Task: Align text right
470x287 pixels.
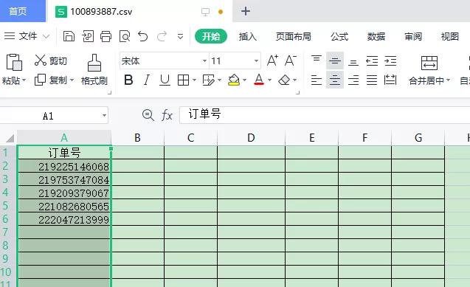Action: pyautogui.click(x=353, y=80)
